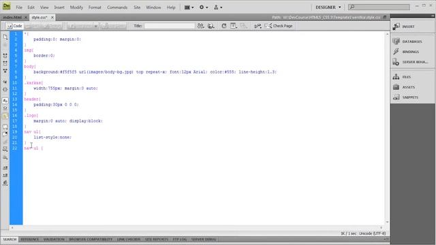Open SERVER BEHAVIORS panel icon
Screen dimensions: 436x245
coord(396,62)
